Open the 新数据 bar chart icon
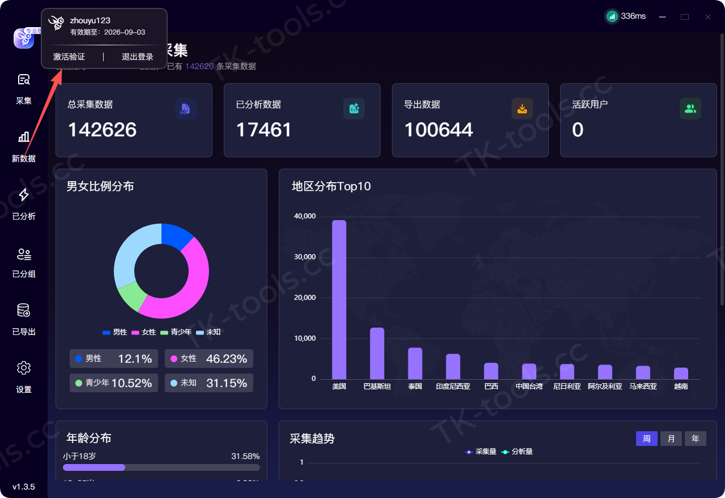This screenshot has width=725, height=498. (x=24, y=137)
